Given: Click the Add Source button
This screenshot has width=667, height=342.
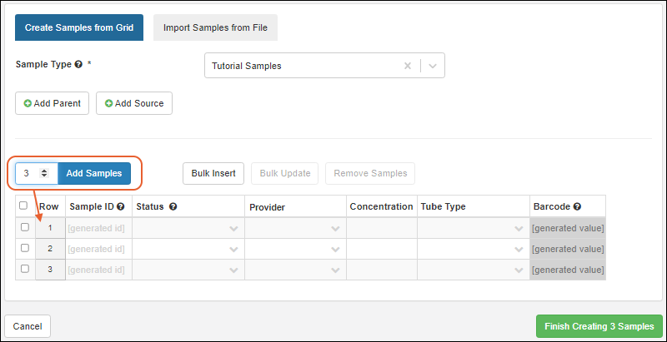Looking at the screenshot, I should [133, 103].
